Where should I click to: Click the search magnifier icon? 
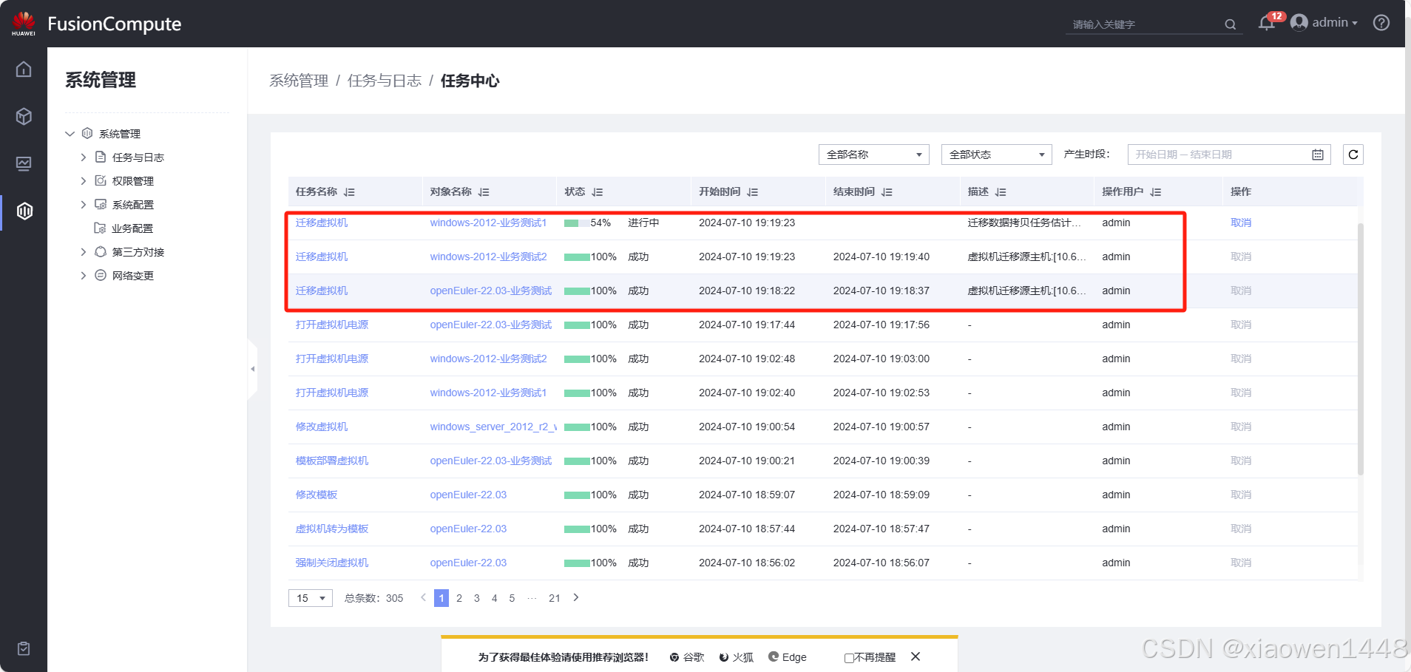pyautogui.click(x=1230, y=24)
